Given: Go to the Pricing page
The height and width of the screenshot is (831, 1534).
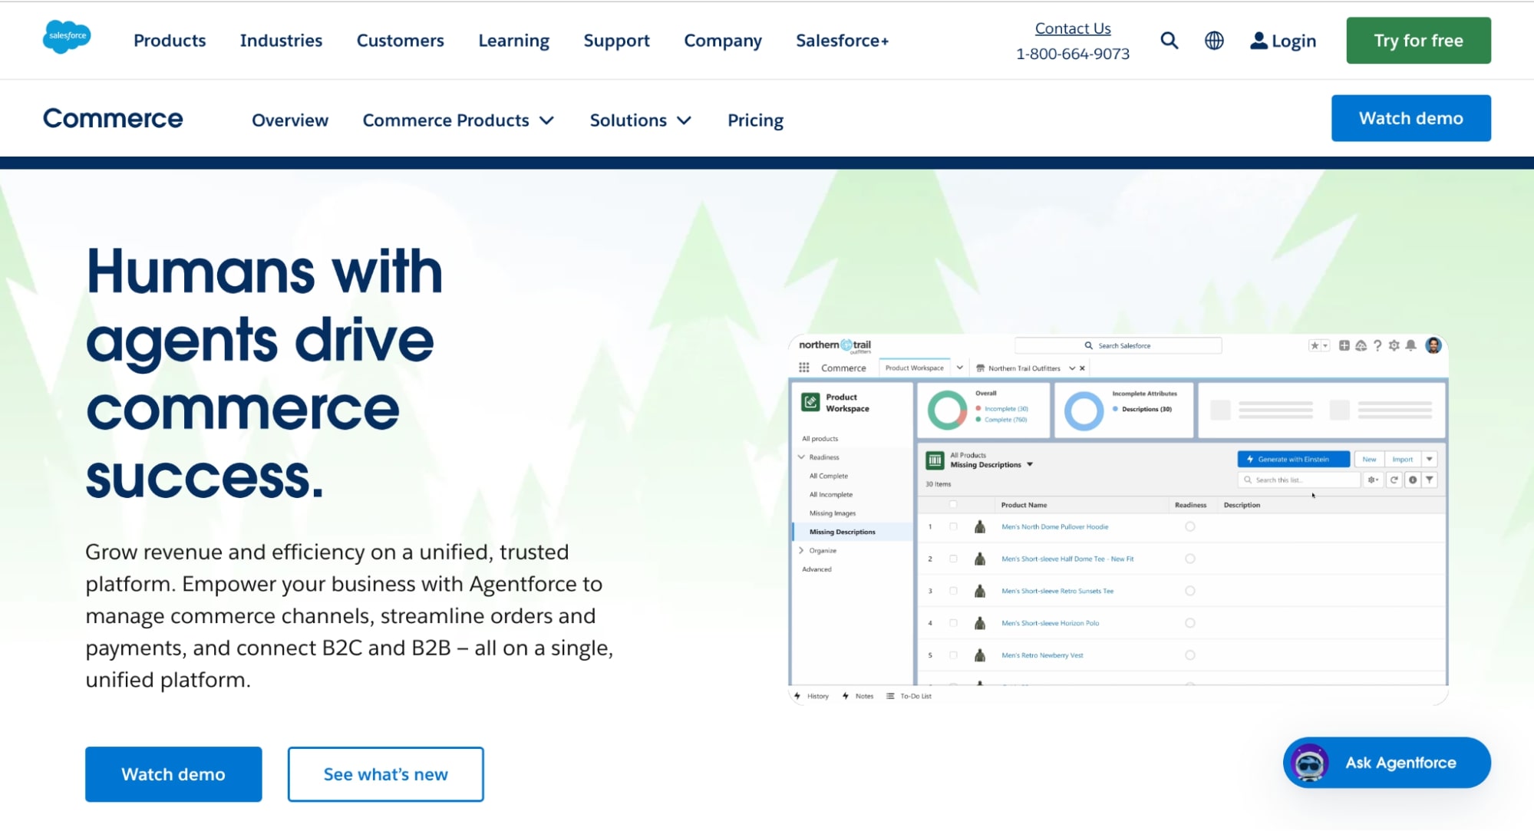Looking at the screenshot, I should (x=755, y=120).
